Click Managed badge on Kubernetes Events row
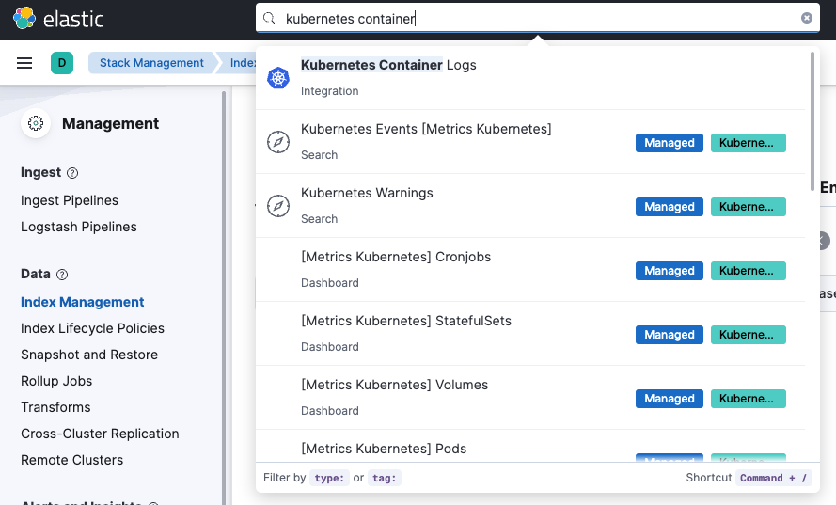The image size is (836, 505). pos(670,143)
